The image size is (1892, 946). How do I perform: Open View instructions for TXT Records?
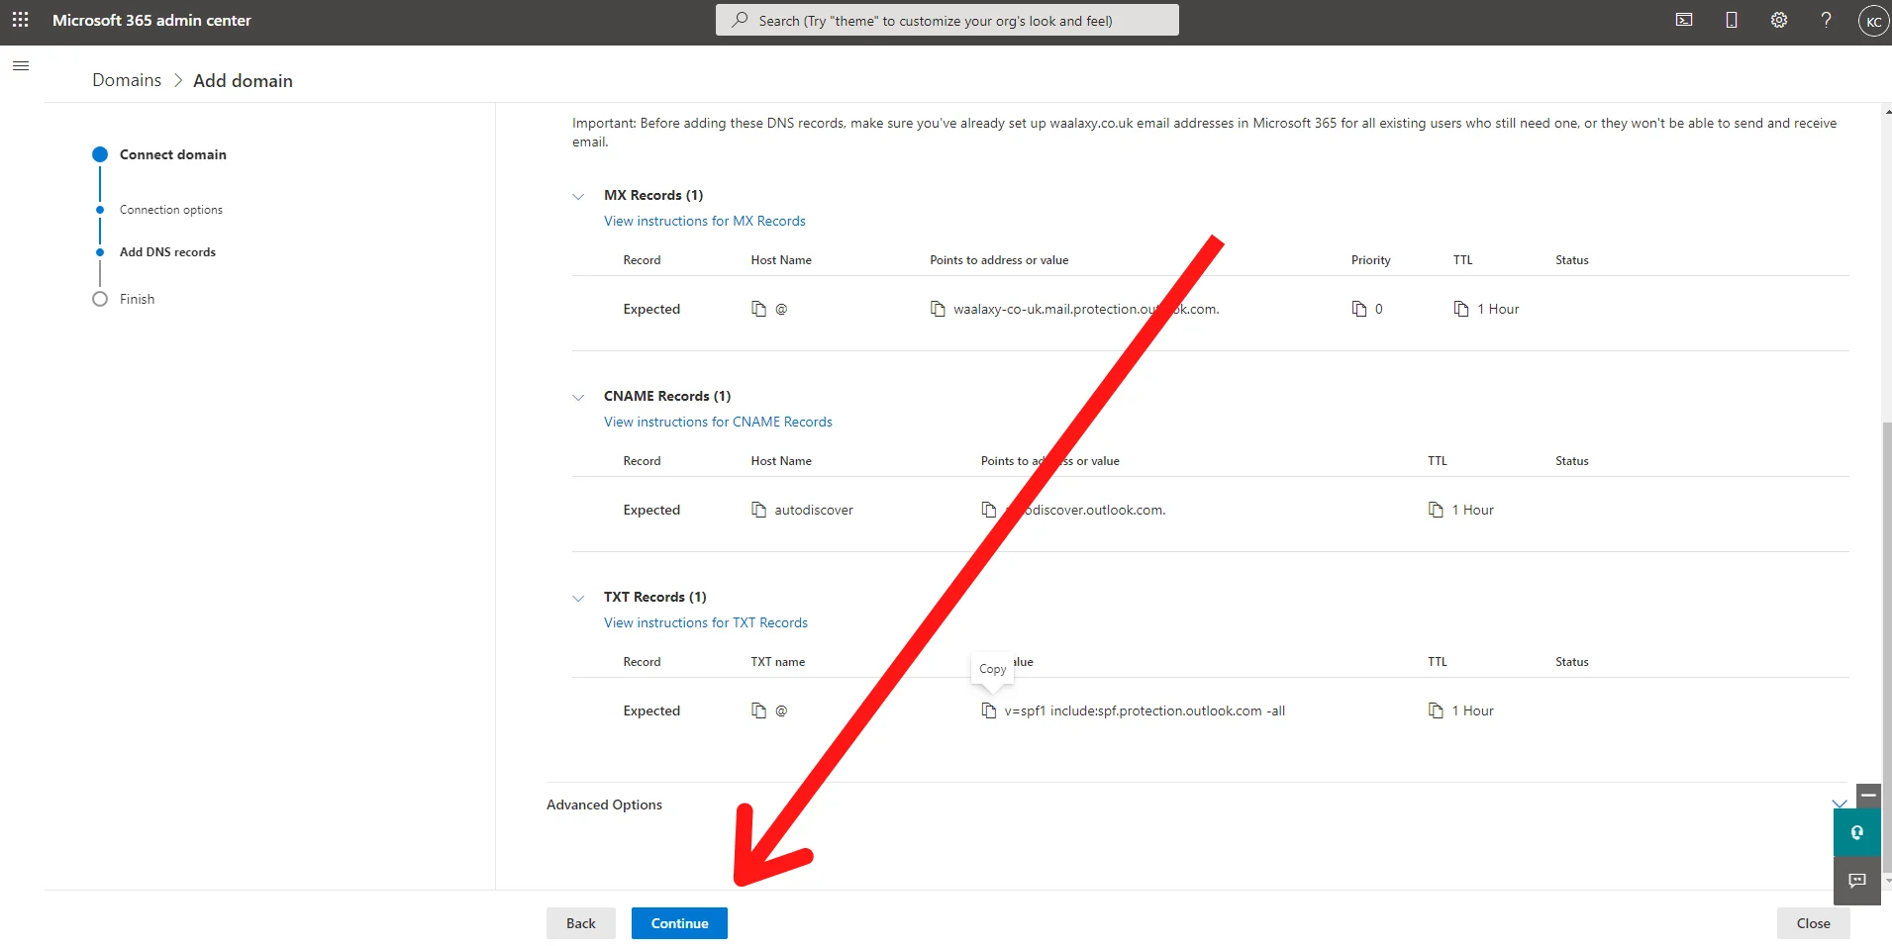coord(706,622)
